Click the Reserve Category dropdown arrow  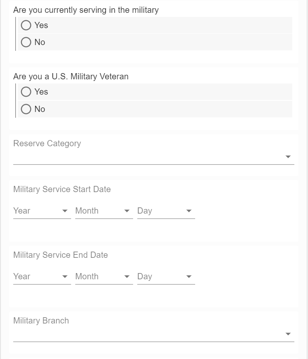(x=288, y=157)
